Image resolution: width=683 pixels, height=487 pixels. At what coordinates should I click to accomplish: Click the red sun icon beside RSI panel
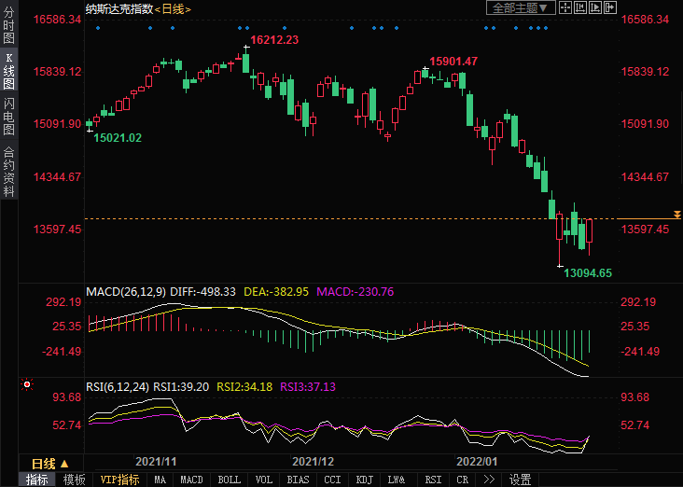[x=27, y=384]
